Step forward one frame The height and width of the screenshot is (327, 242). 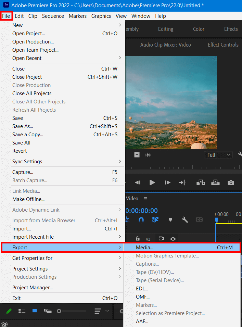(168, 183)
